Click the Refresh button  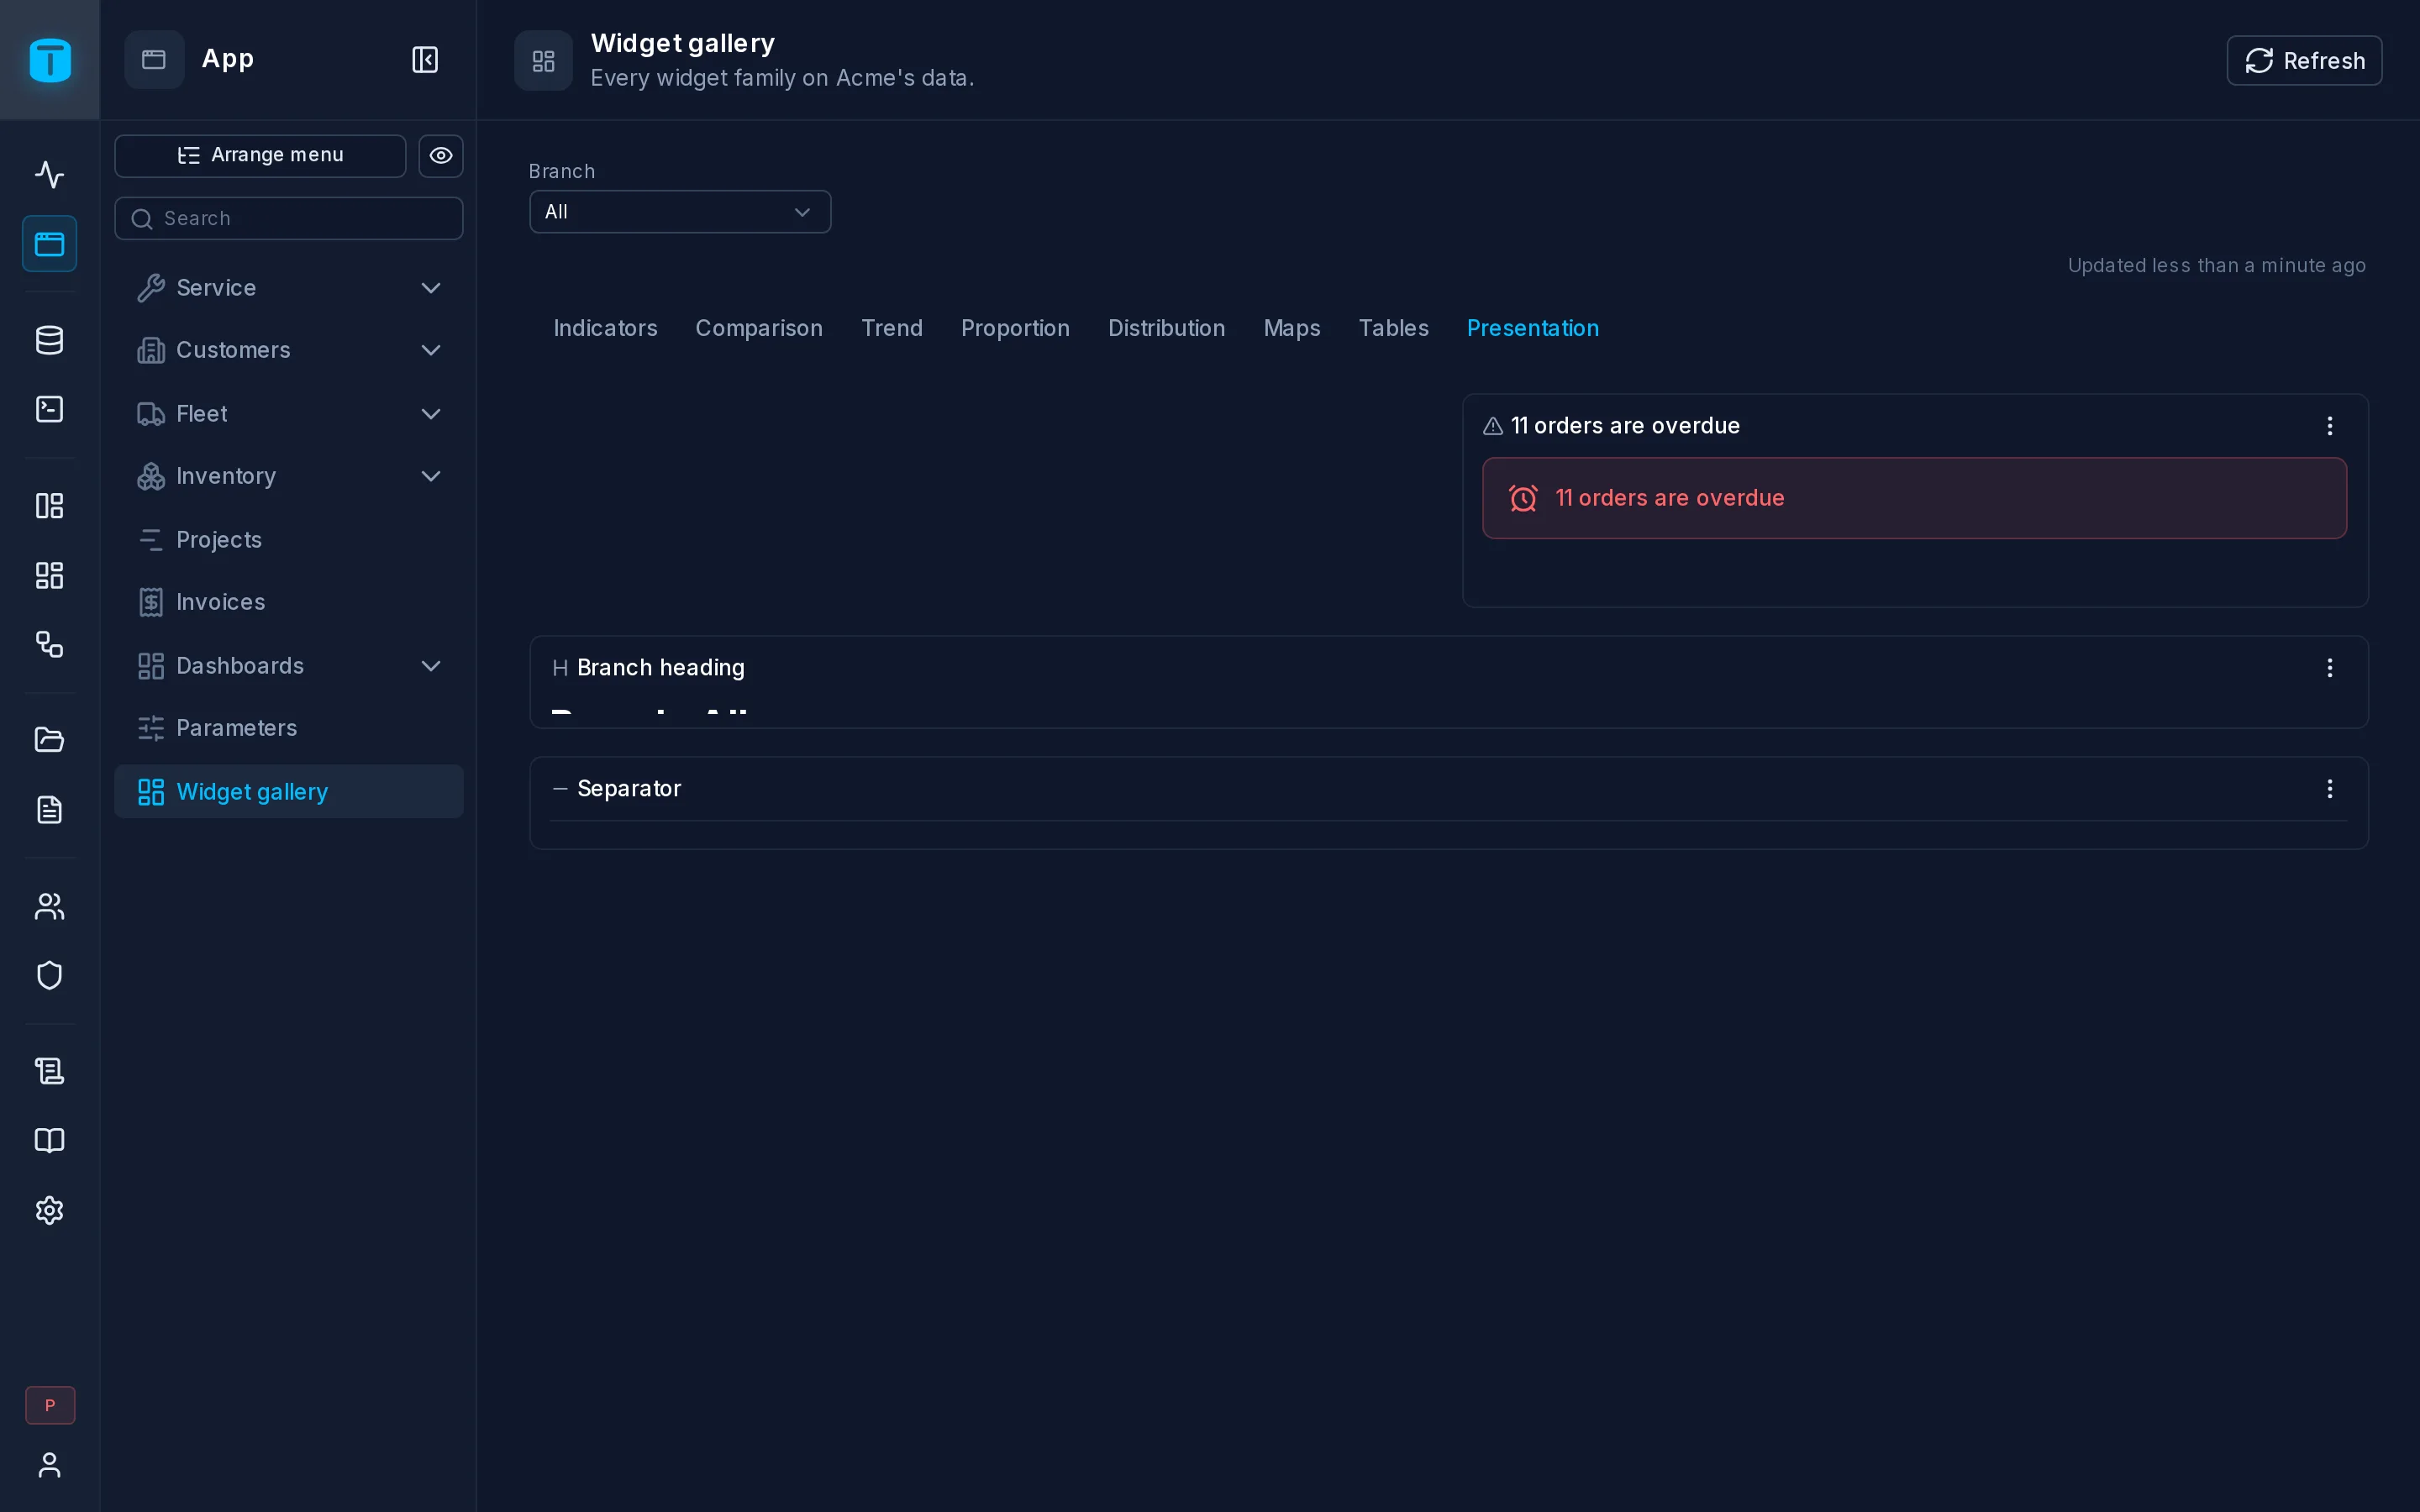[x=2304, y=61]
